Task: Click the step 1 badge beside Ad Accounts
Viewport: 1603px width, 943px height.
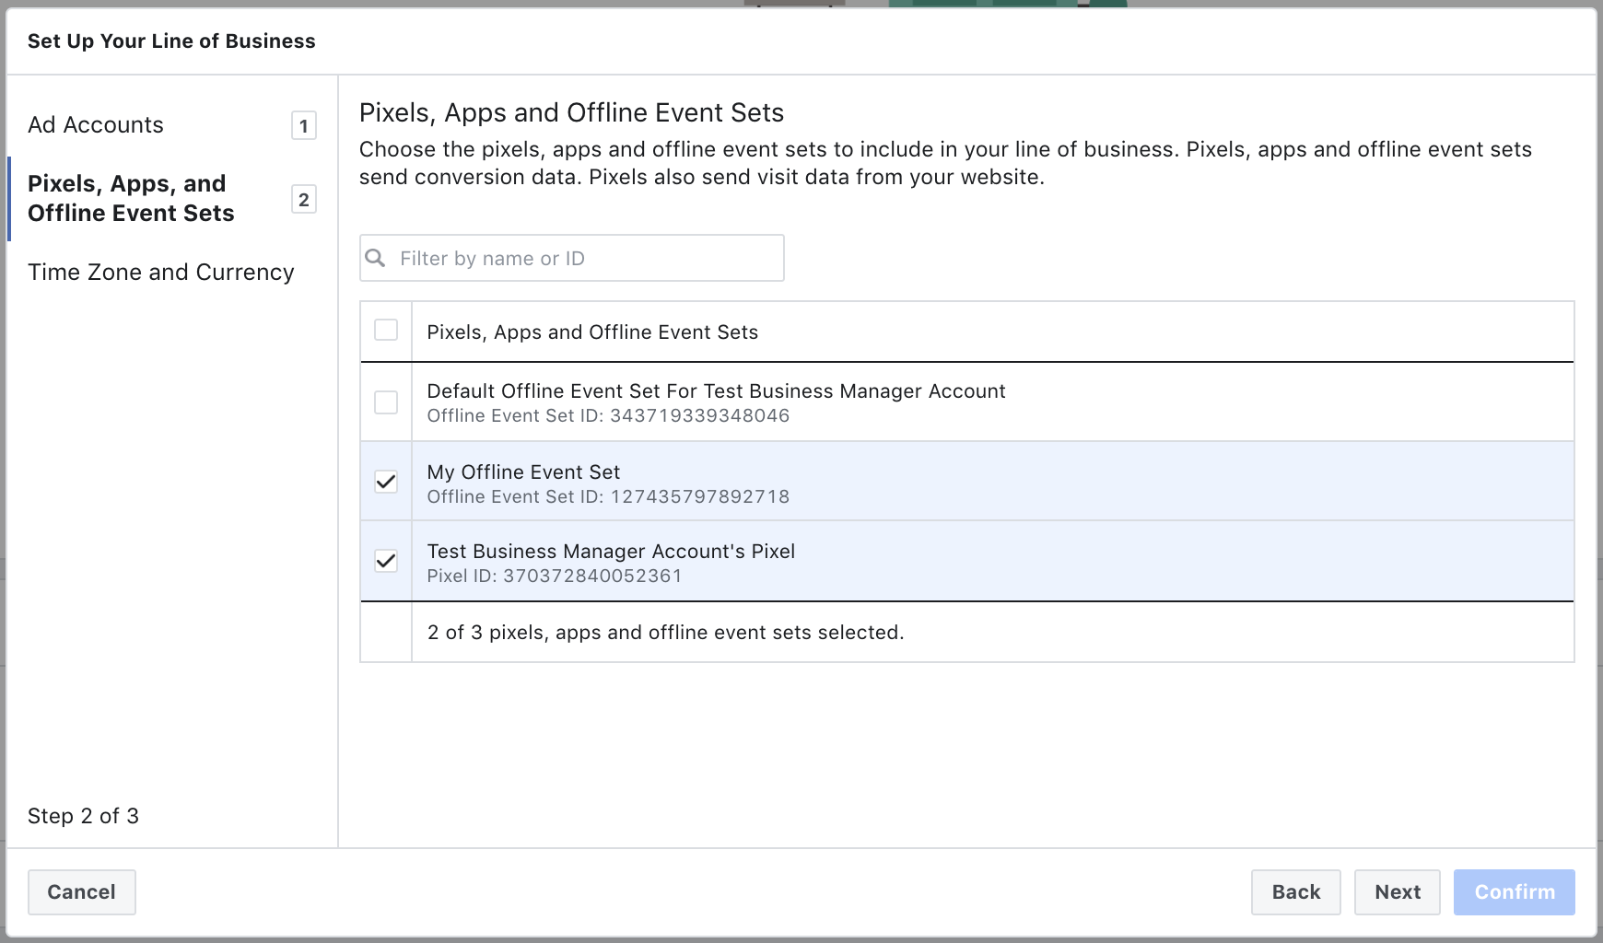Action: [304, 125]
